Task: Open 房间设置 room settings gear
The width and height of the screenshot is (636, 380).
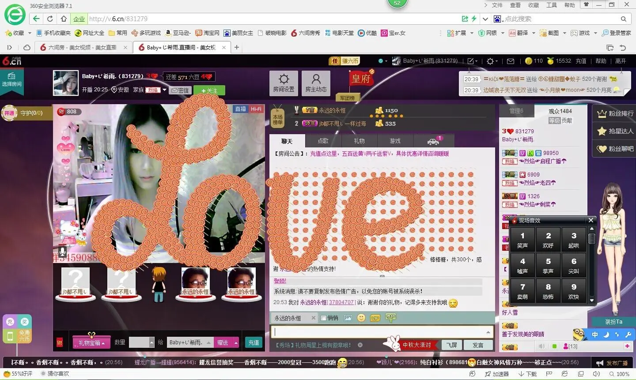Action: (284, 83)
